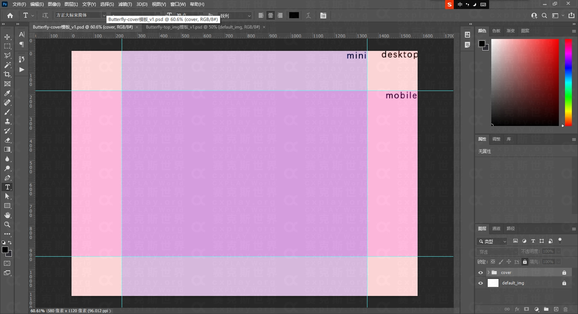Open layer filter 类型 dropdown
The width and height of the screenshot is (578, 314).
coord(492,241)
